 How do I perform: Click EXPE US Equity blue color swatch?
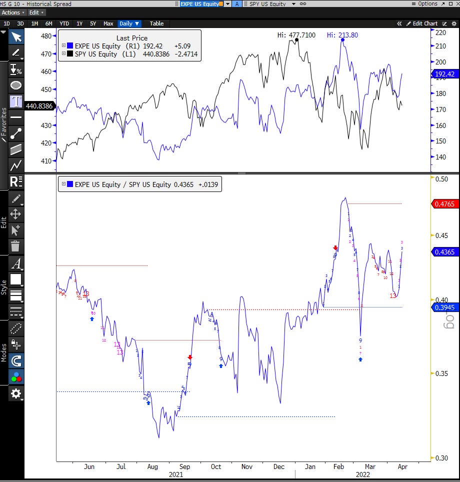[x=70, y=45]
